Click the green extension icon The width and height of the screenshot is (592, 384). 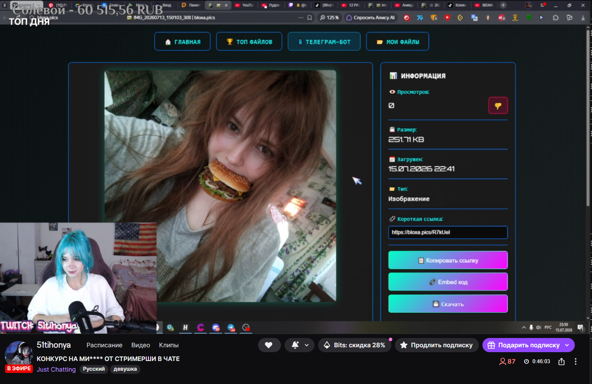point(528,18)
